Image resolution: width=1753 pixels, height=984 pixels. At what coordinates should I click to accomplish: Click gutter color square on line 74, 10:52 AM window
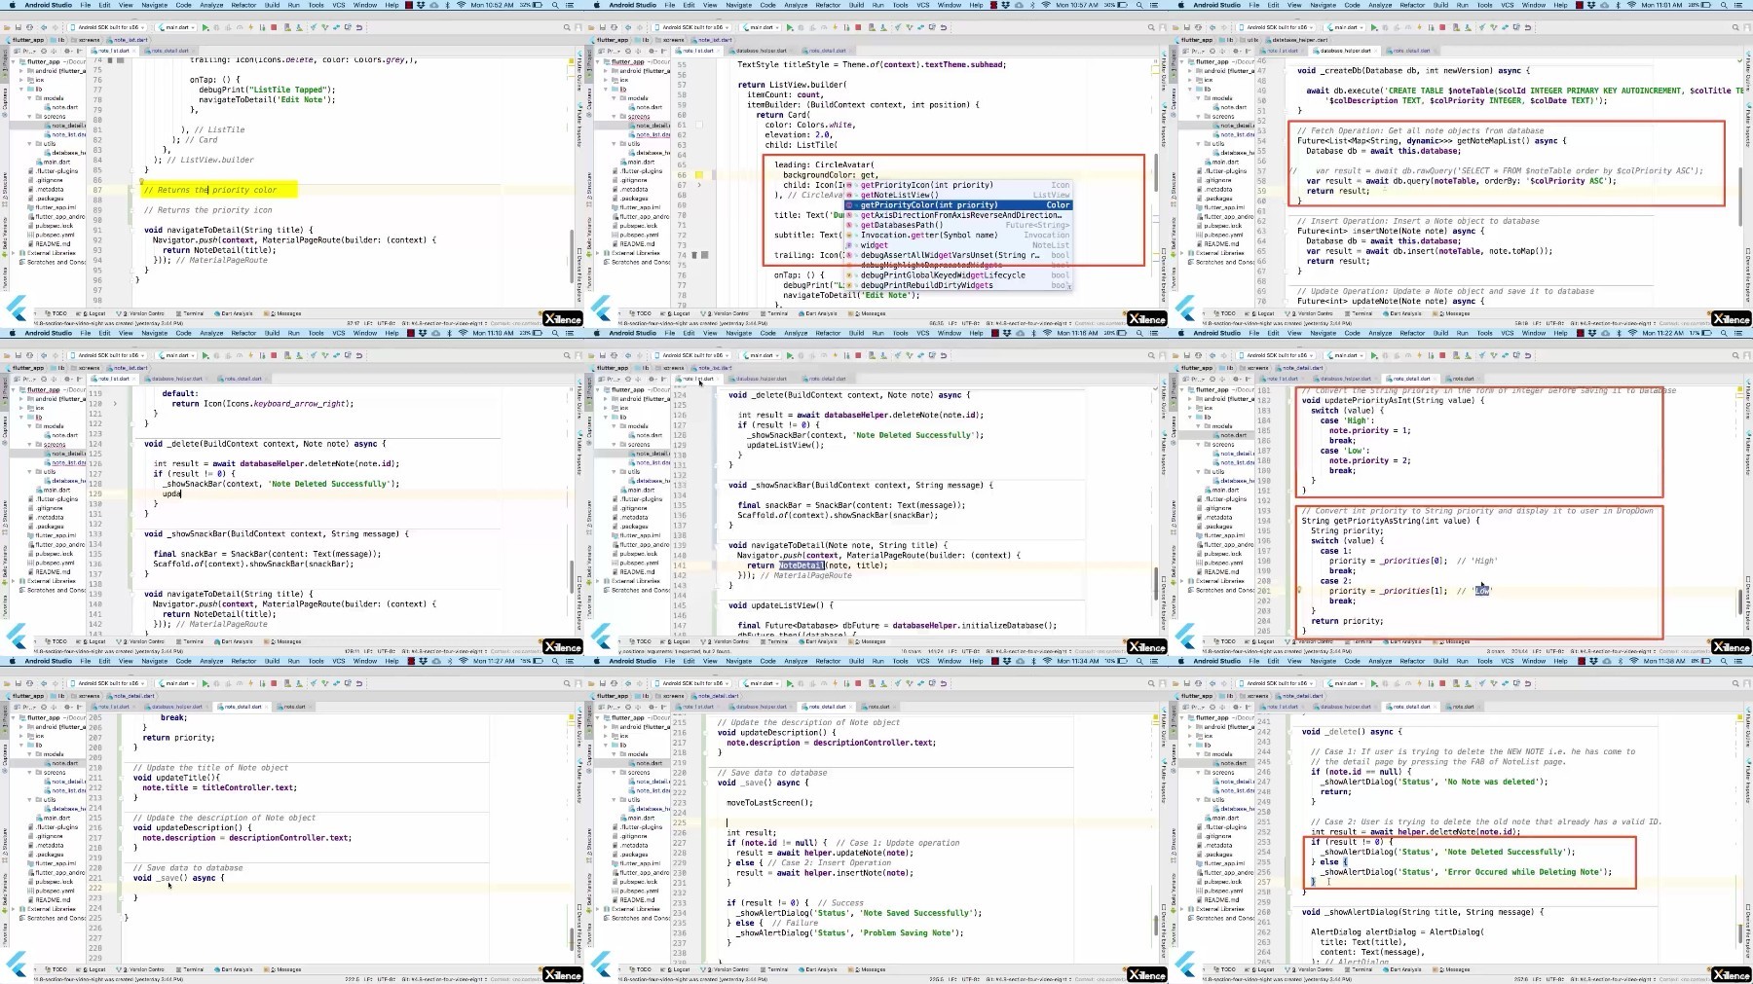[x=121, y=60]
